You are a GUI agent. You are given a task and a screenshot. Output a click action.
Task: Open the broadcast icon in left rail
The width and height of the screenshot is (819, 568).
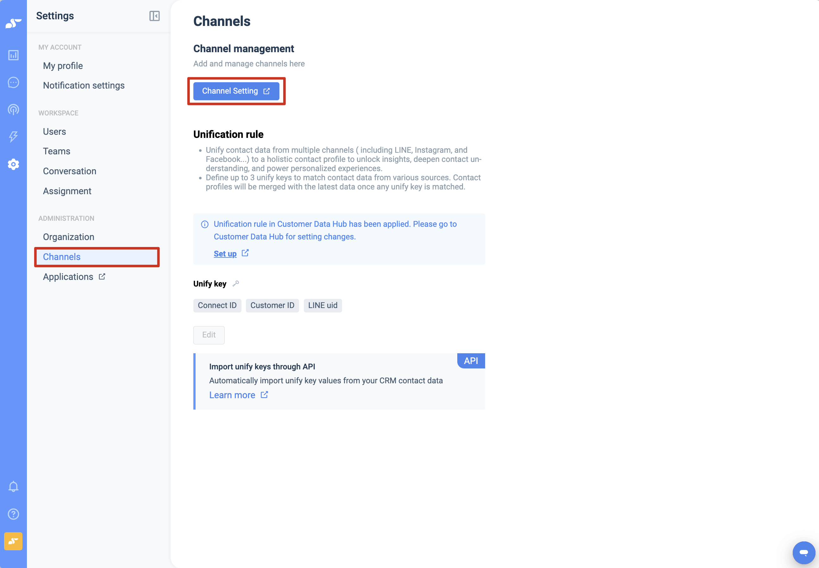pos(13,110)
